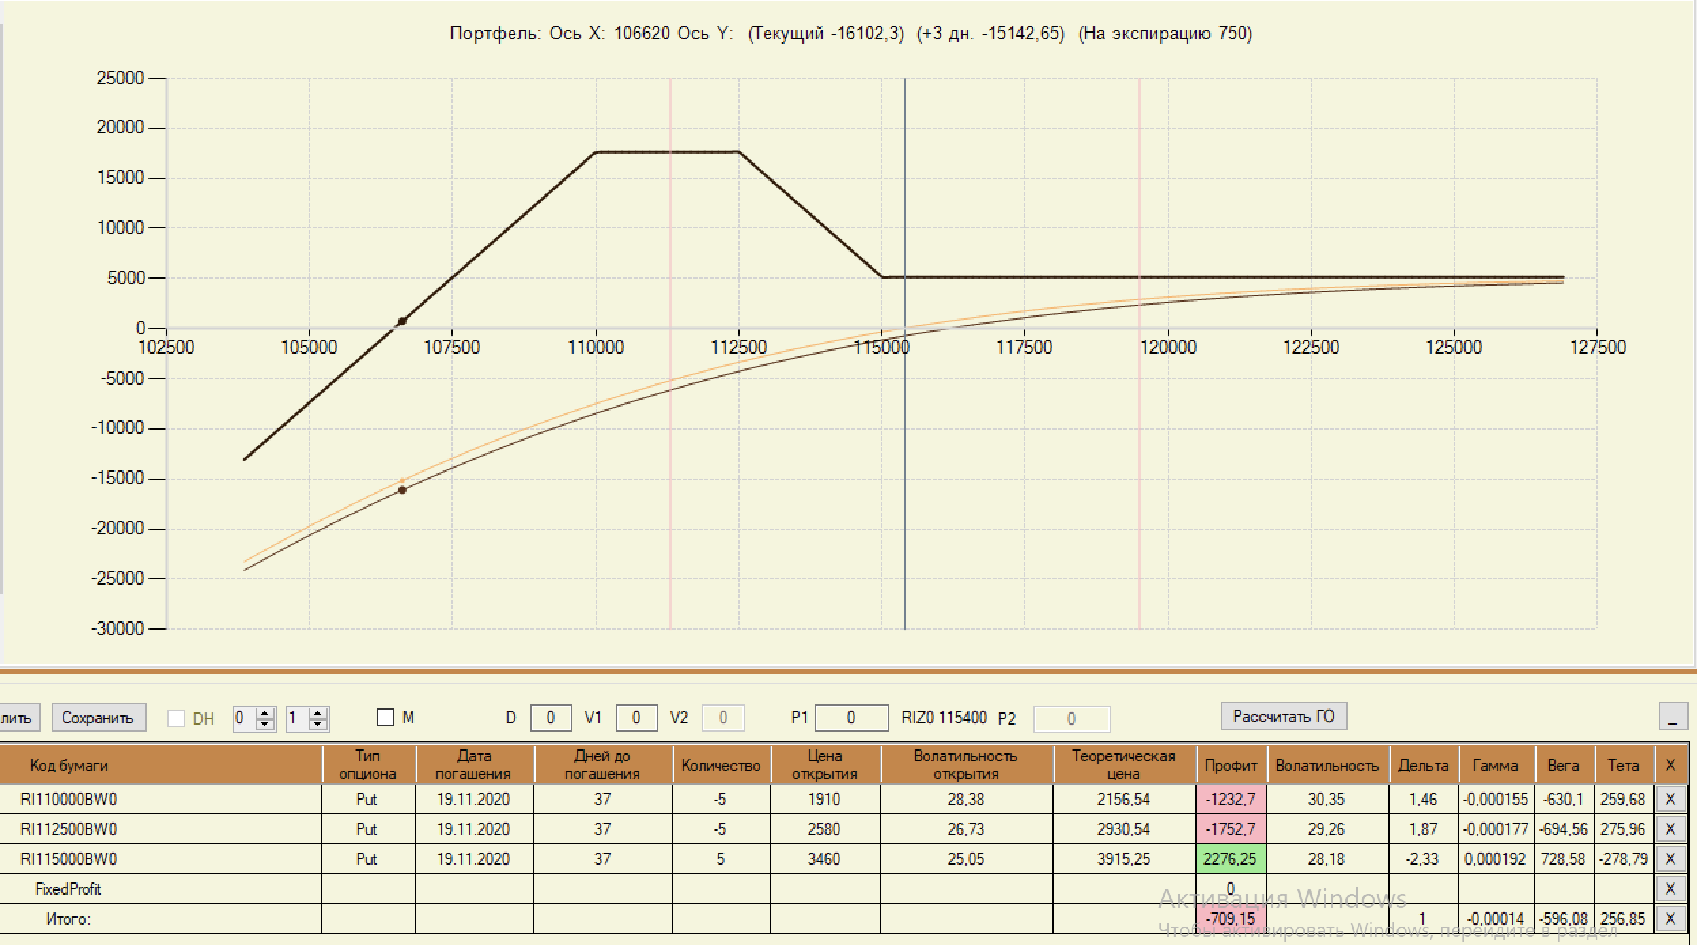
Task: Click the underscore minimize panel button
Action: pos(1673,717)
